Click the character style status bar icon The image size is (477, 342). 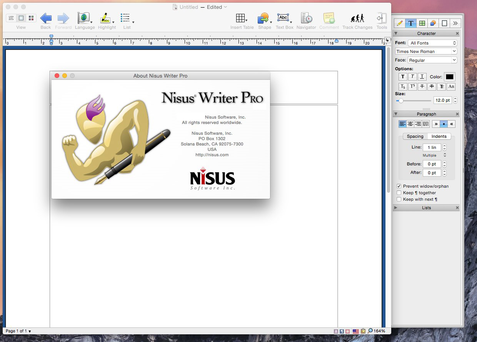tap(335, 331)
